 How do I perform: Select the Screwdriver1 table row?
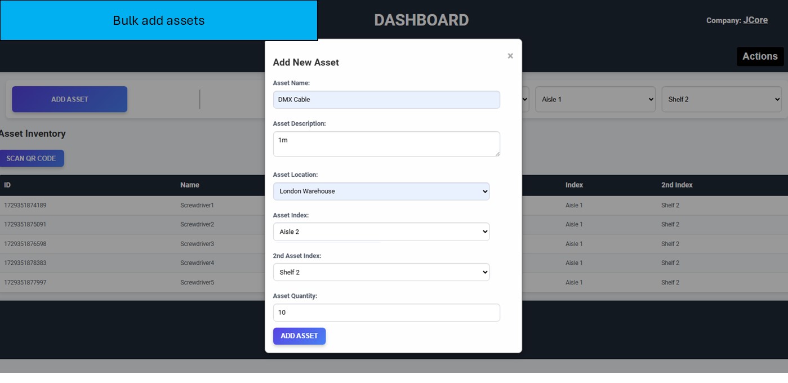(x=197, y=206)
